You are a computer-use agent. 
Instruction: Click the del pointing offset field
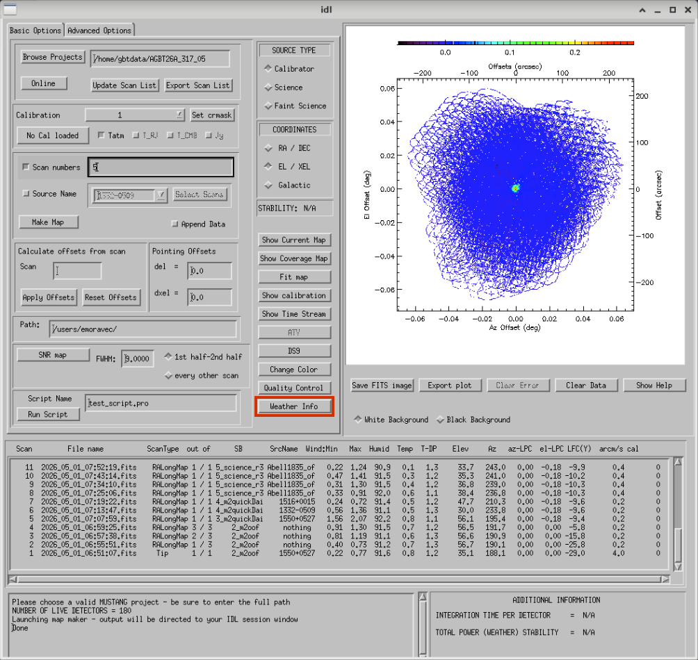(x=210, y=271)
